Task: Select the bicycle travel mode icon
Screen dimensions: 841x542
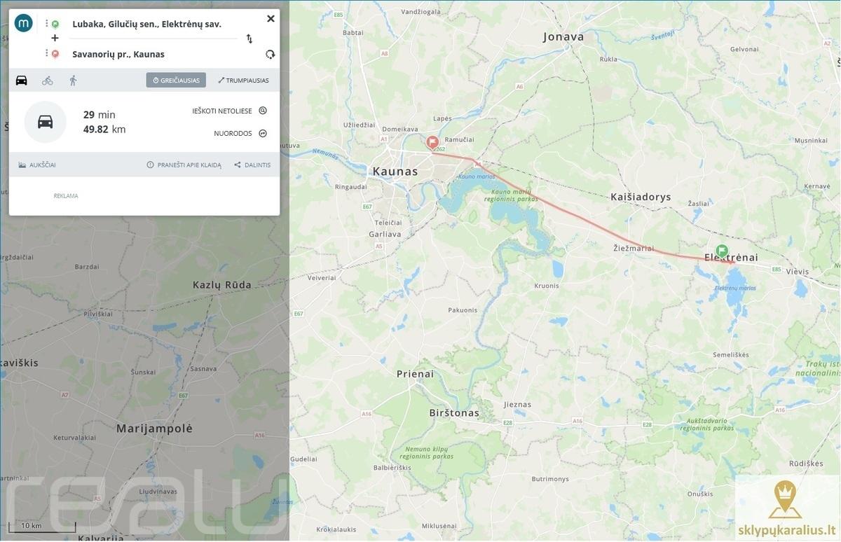Action: tap(48, 81)
